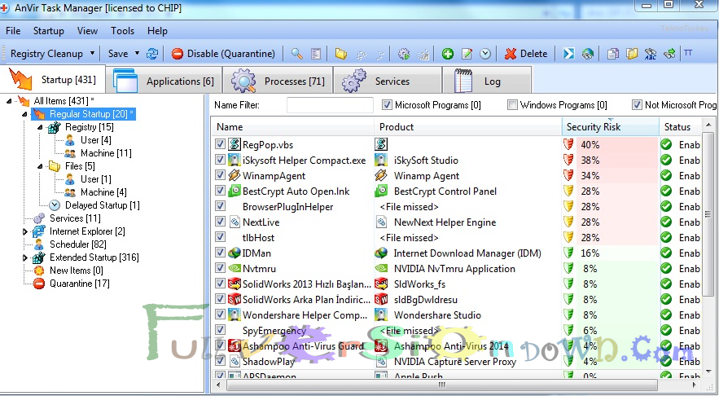This screenshot has width=719, height=396.
Task: Click the Name Filter input field
Action: [330, 105]
